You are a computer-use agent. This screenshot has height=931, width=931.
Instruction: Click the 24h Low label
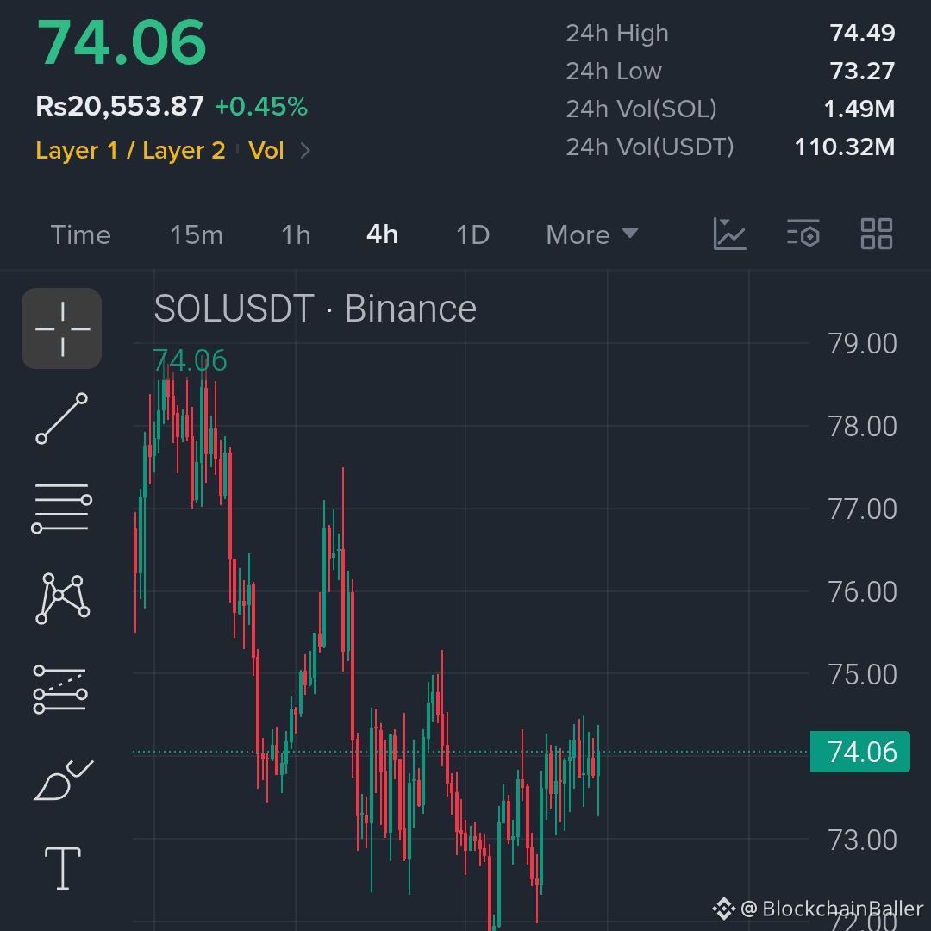[614, 72]
